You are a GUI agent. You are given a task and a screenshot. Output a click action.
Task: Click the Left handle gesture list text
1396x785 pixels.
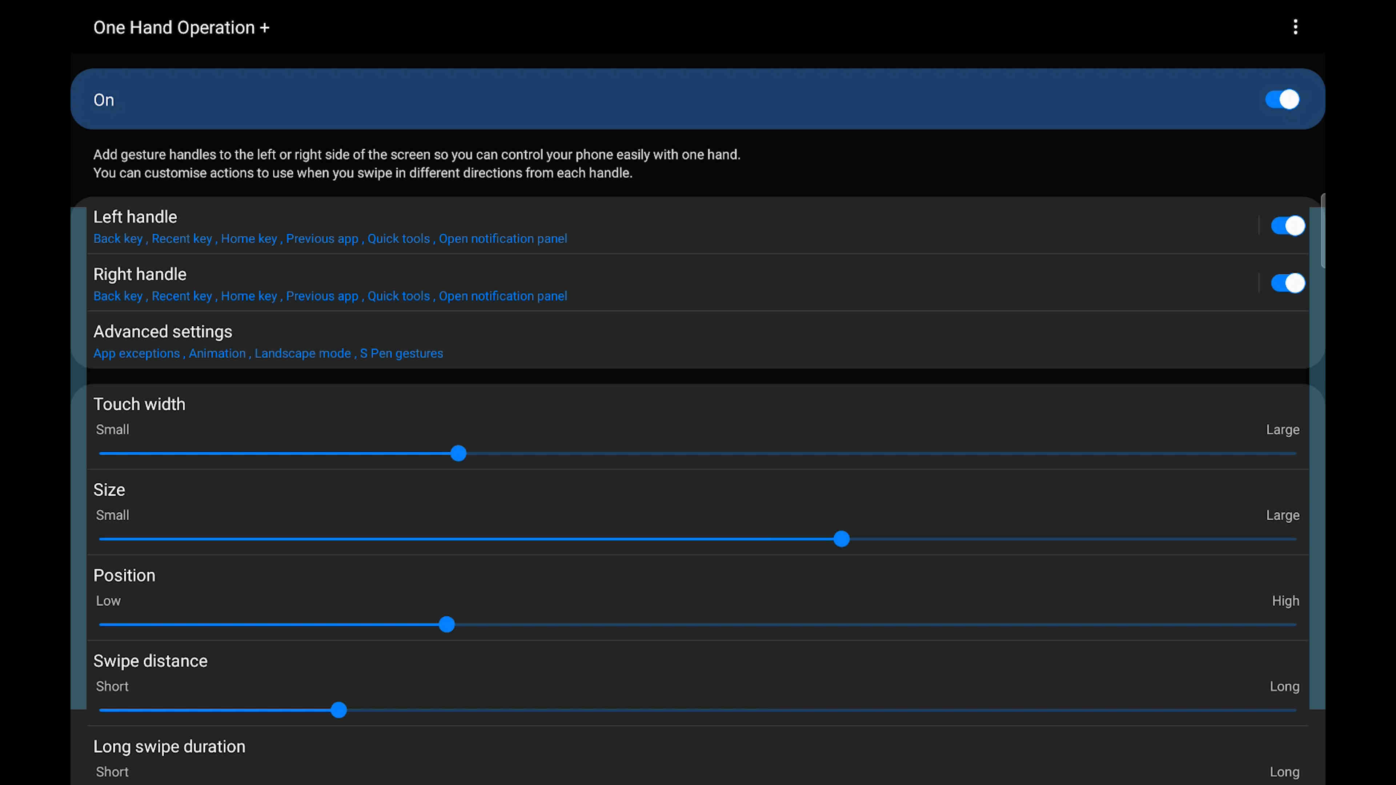(x=330, y=239)
